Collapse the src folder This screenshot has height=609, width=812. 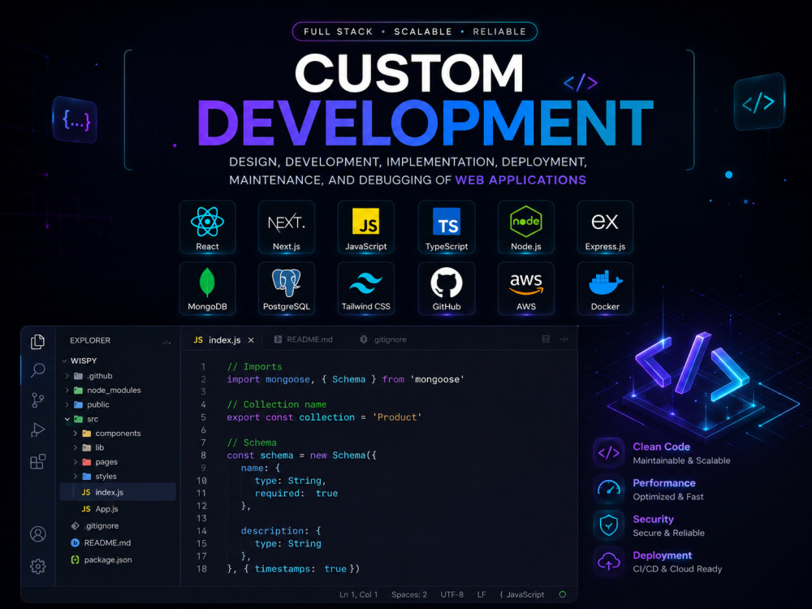click(67, 419)
